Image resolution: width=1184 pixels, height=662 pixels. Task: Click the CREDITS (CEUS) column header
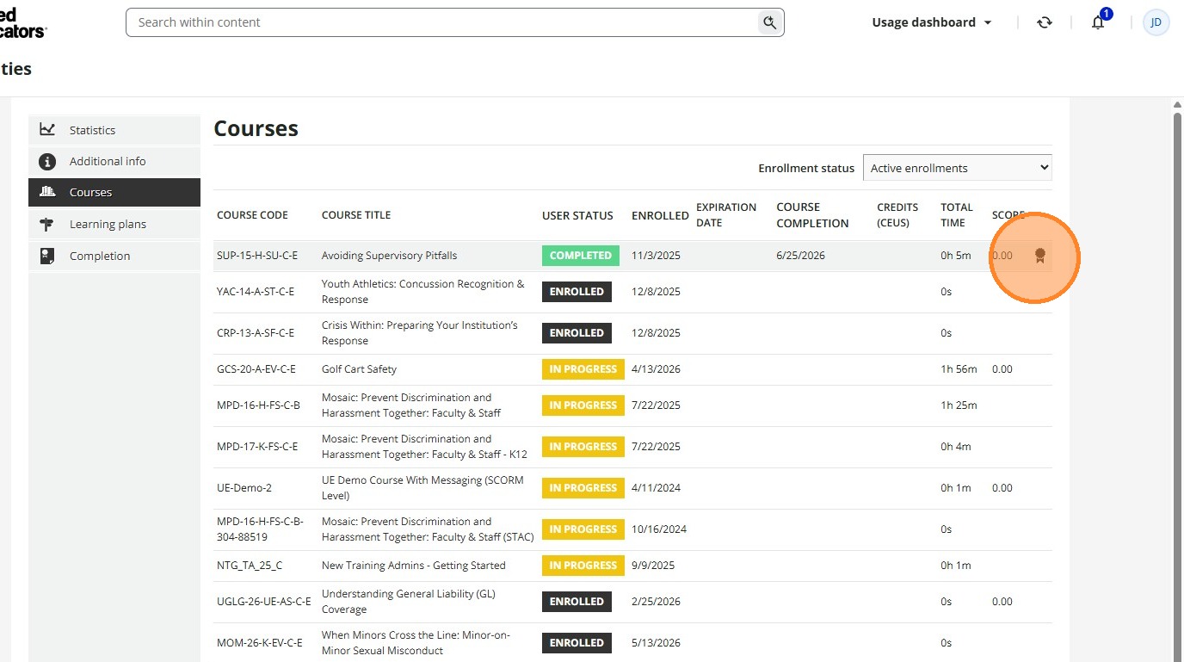click(x=897, y=215)
